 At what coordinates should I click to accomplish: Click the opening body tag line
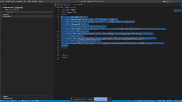[64, 48]
